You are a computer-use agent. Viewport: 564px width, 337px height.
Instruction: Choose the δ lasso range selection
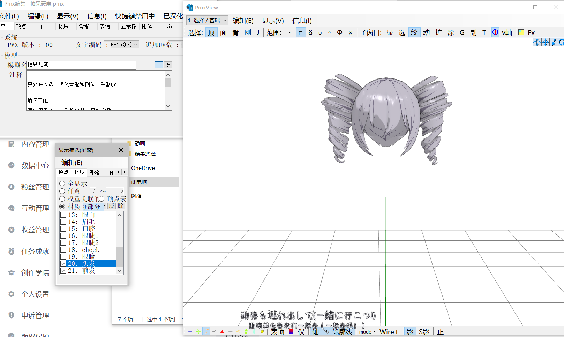click(310, 32)
